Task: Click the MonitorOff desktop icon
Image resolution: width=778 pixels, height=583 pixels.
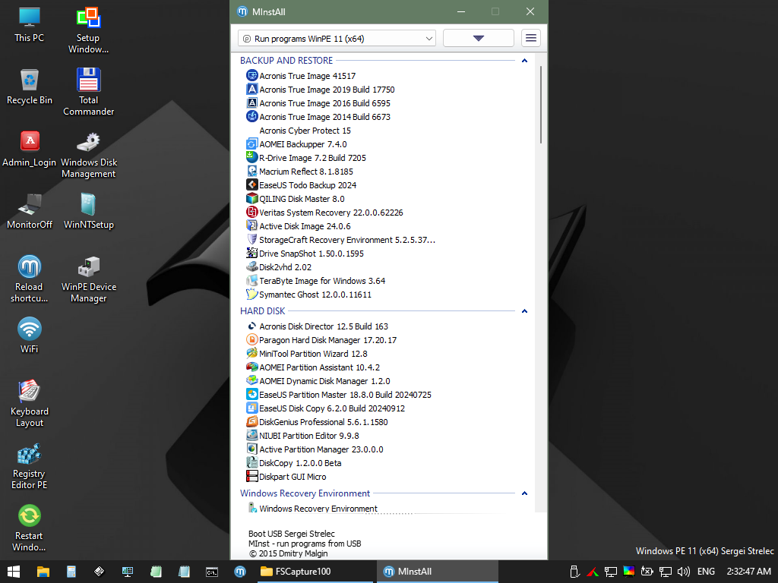Action: point(30,212)
